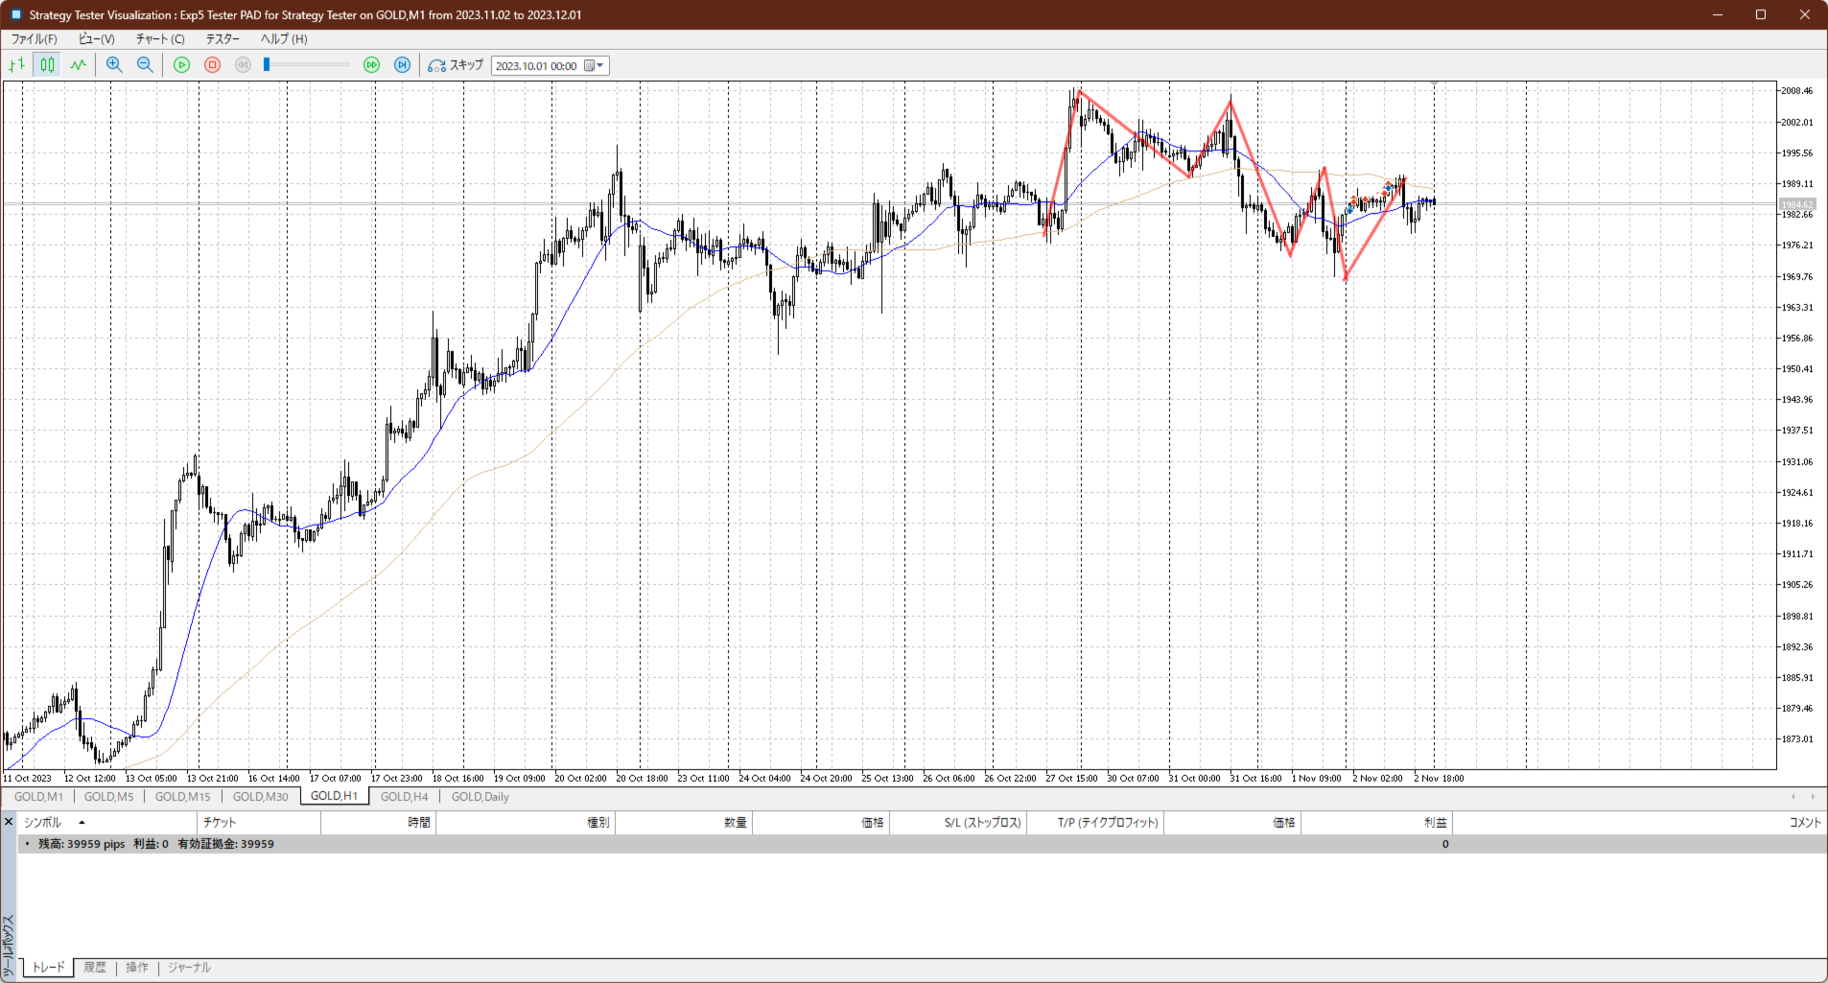Click the スキップ skip-to button
This screenshot has height=983, width=1828.
[456, 65]
